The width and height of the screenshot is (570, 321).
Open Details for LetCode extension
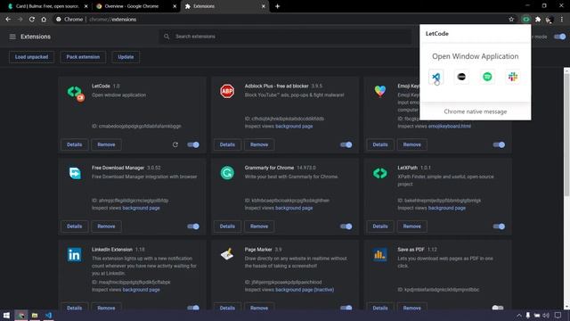(75, 144)
